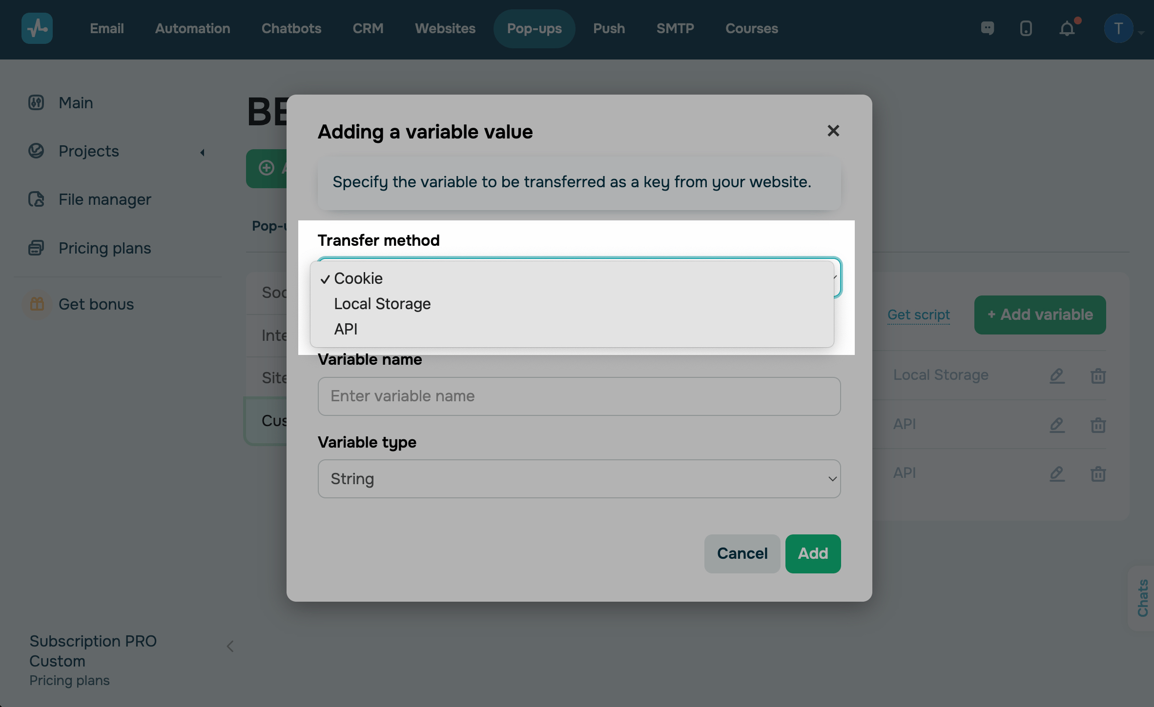Delete the first API variable with trash icon
The width and height of the screenshot is (1154, 707).
click(x=1097, y=424)
